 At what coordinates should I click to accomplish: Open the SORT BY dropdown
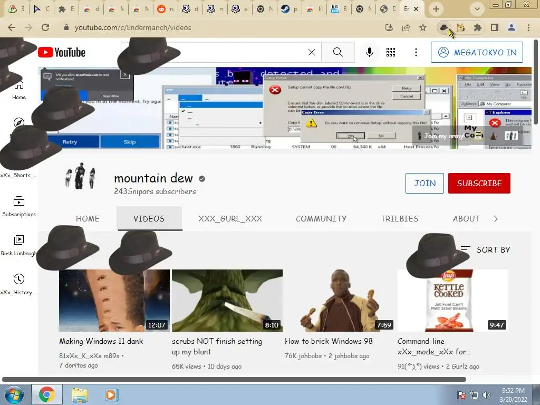click(485, 249)
